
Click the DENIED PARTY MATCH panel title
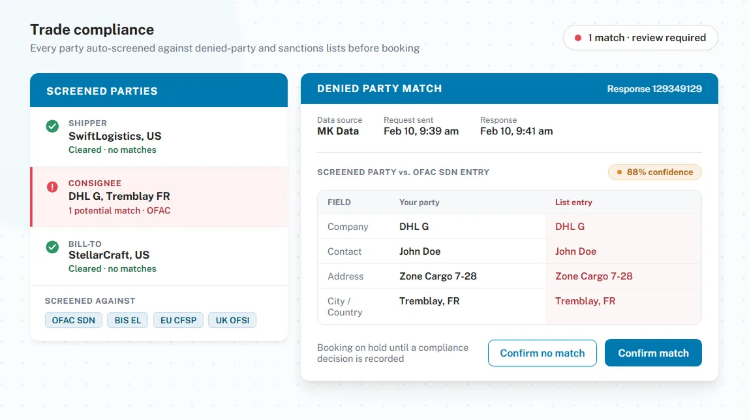pos(379,89)
